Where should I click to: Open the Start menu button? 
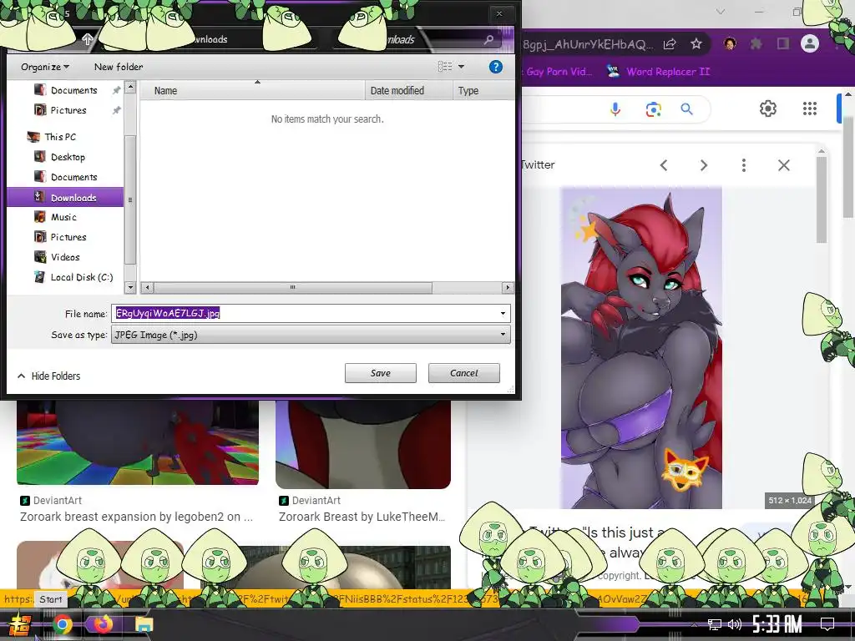tap(19, 624)
